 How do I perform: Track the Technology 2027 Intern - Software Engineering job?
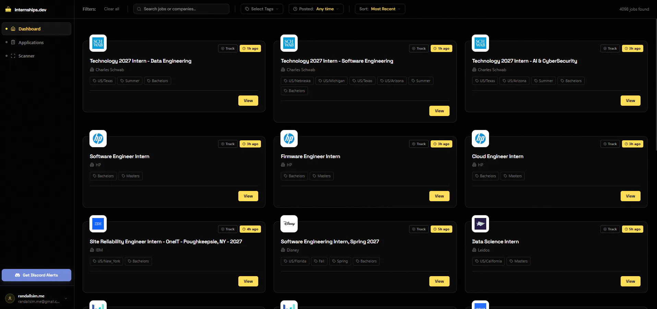(x=419, y=49)
